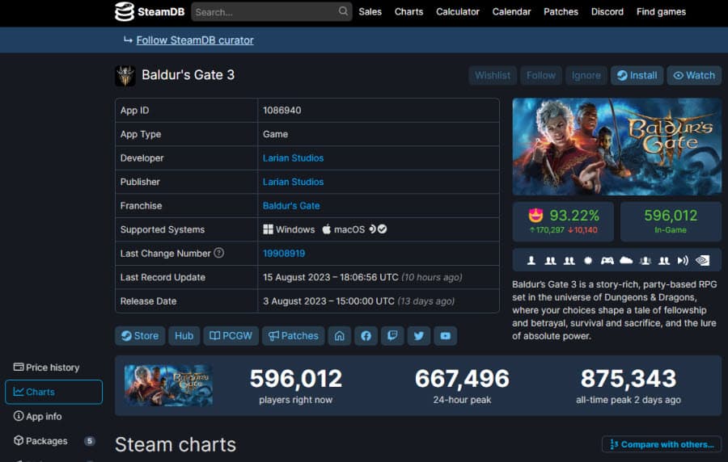Click the controller support feature icon

[x=607, y=260]
